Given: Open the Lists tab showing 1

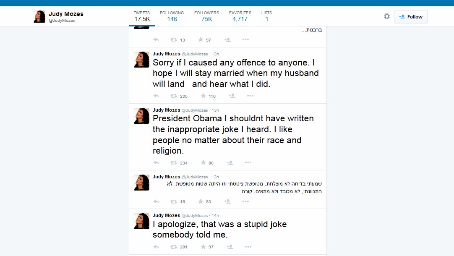Looking at the screenshot, I should pos(266,16).
